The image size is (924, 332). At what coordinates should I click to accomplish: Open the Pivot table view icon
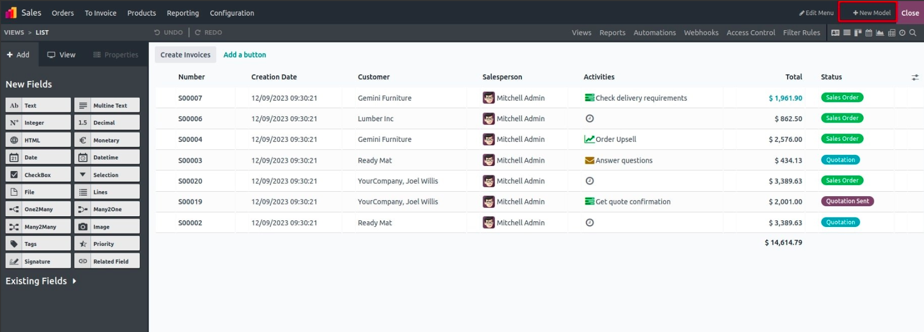(x=892, y=33)
